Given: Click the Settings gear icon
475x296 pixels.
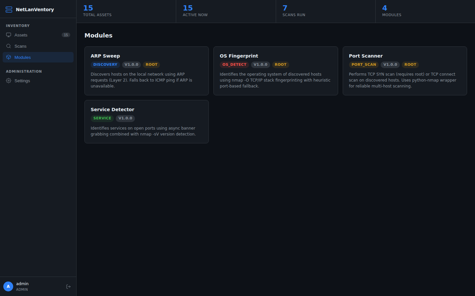Looking at the screenshot, I should [x=9, y=81].
